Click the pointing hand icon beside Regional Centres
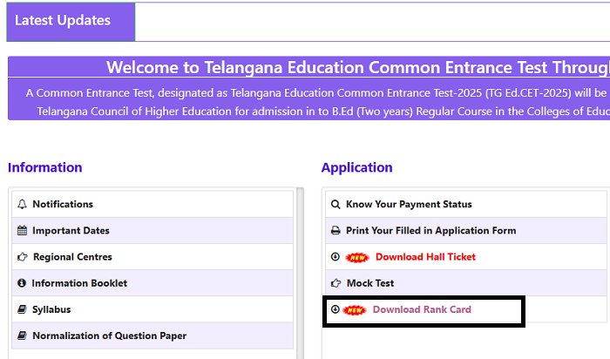610x359 pixels. pos(23,257)
